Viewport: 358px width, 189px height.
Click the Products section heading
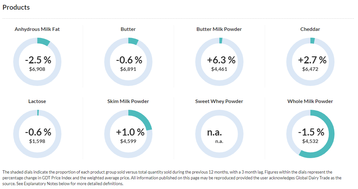click(16, 7)
